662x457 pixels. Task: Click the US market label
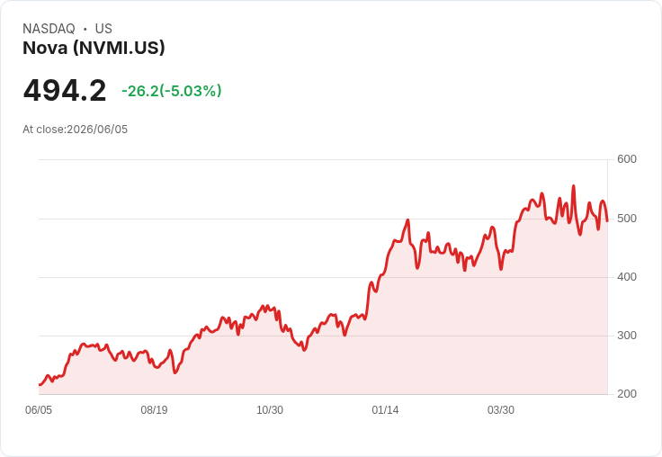pos(103,29)
